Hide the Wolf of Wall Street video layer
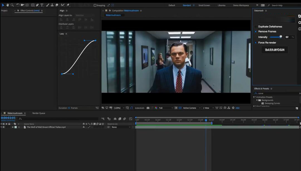The width and height of the screenshot is (301, 171). coord(1,127)
